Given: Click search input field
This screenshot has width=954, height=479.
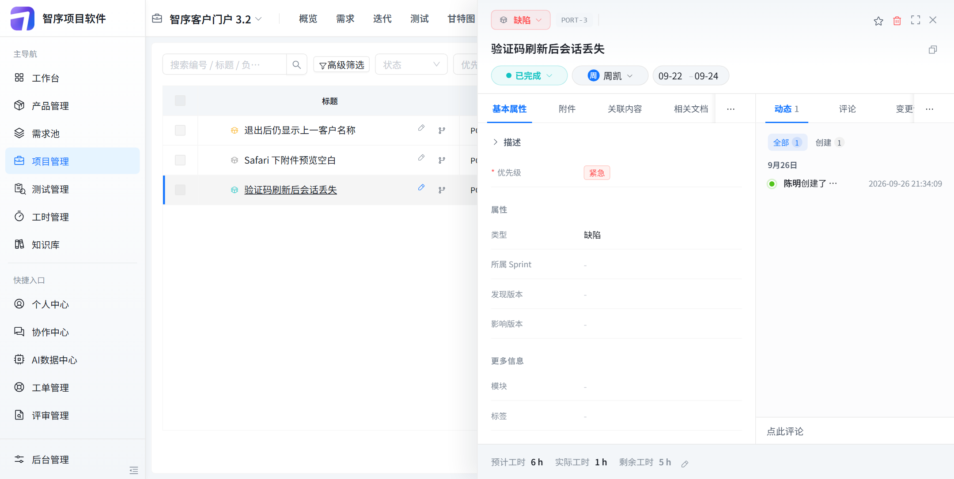Looking at the screenshot, I should point(224,65).
